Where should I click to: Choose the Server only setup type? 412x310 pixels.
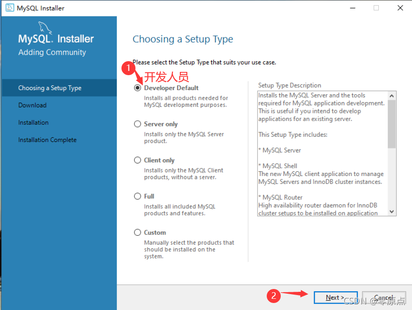point(137,124)
